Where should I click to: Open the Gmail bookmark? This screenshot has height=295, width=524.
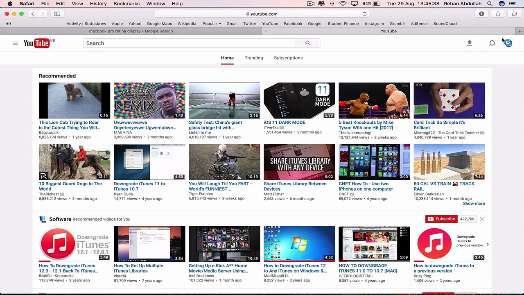232,24
